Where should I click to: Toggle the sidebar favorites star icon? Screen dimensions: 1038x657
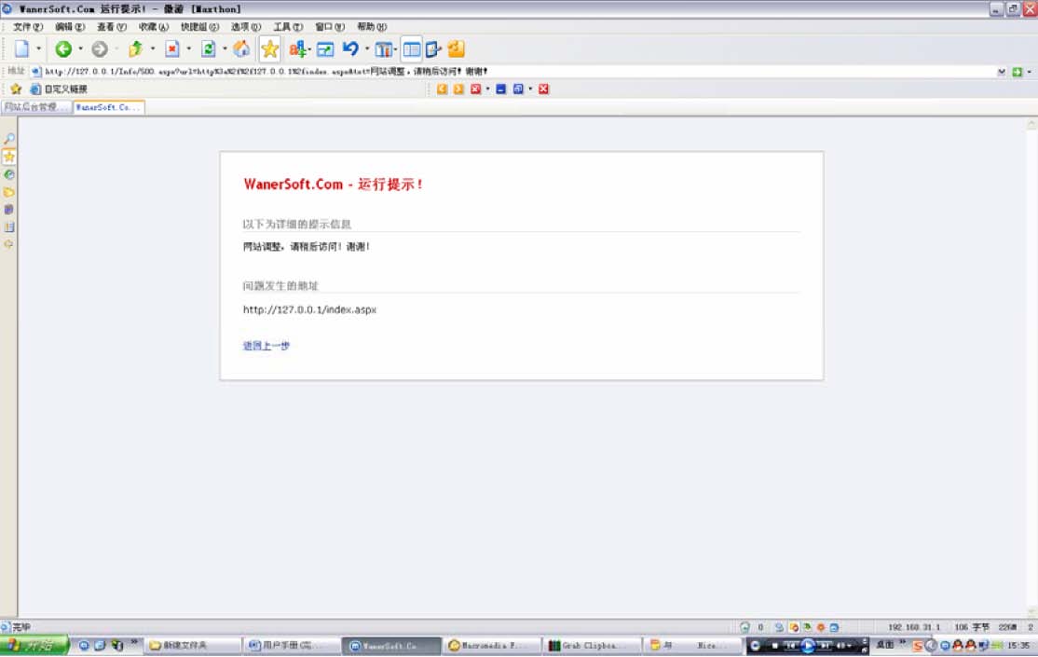click(x=9, y=157)
